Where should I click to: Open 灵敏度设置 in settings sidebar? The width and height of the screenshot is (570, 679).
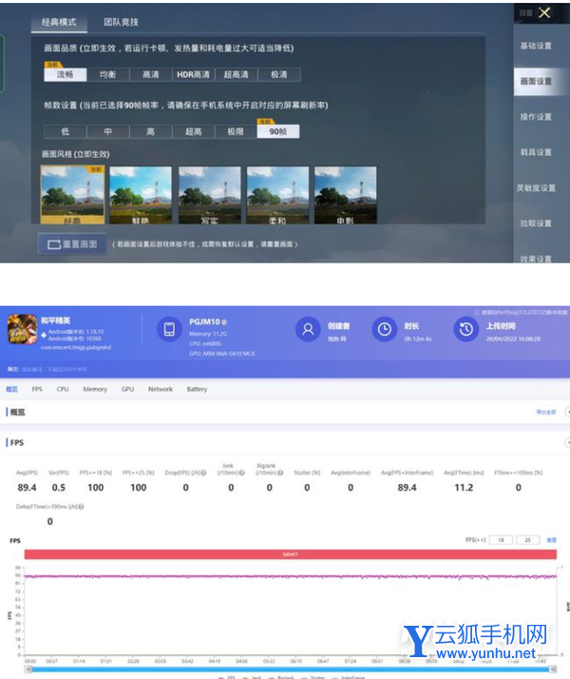(536, 188)
